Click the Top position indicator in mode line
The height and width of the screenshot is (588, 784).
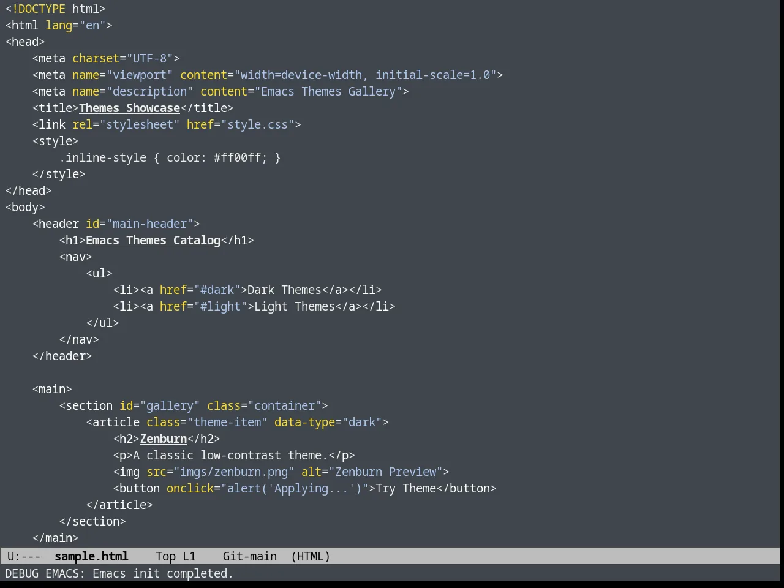click(x=165, y=556)
